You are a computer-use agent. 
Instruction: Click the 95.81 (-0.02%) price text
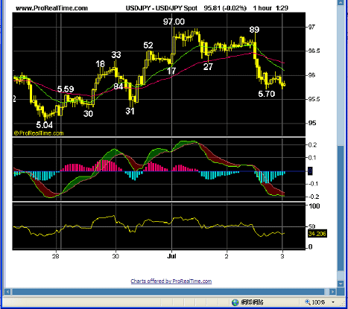click(x=225, y=8)
